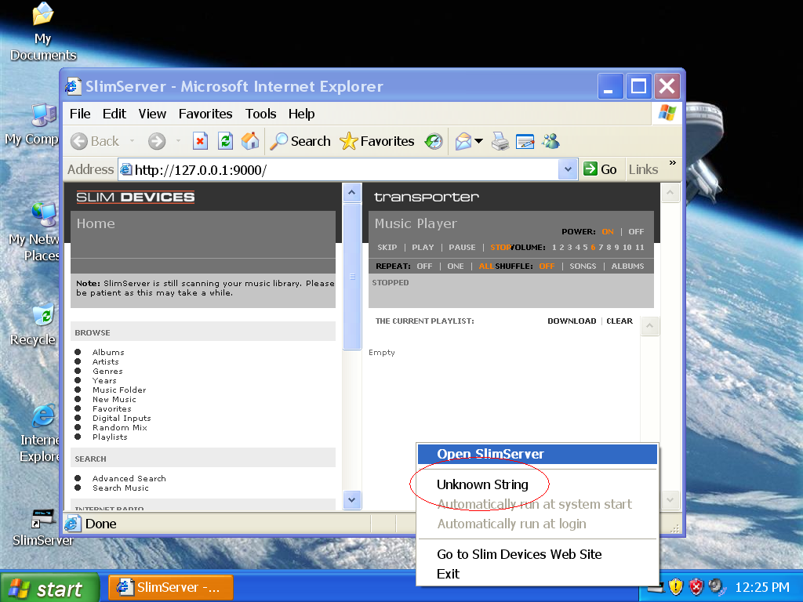Expand the Links toolbar chevron

(x=672, y=164)
